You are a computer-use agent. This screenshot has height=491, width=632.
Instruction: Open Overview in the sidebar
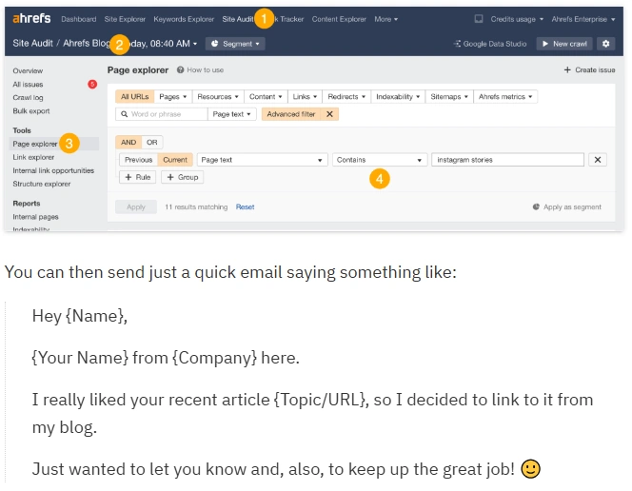[28, 70]
